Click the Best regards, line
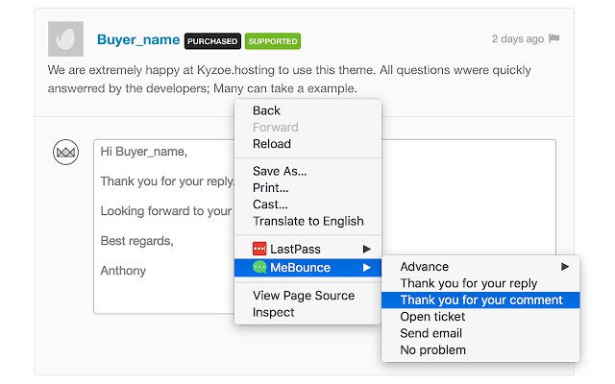Viewport: 615px width, 384px height. pos(136,241)
